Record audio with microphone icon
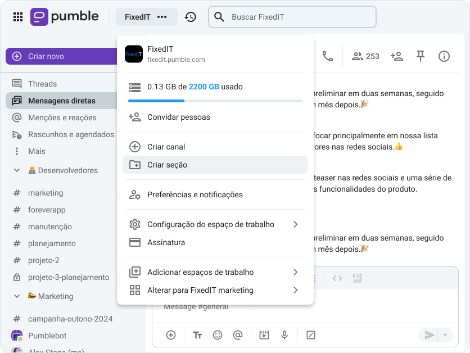 click(284, 335)
